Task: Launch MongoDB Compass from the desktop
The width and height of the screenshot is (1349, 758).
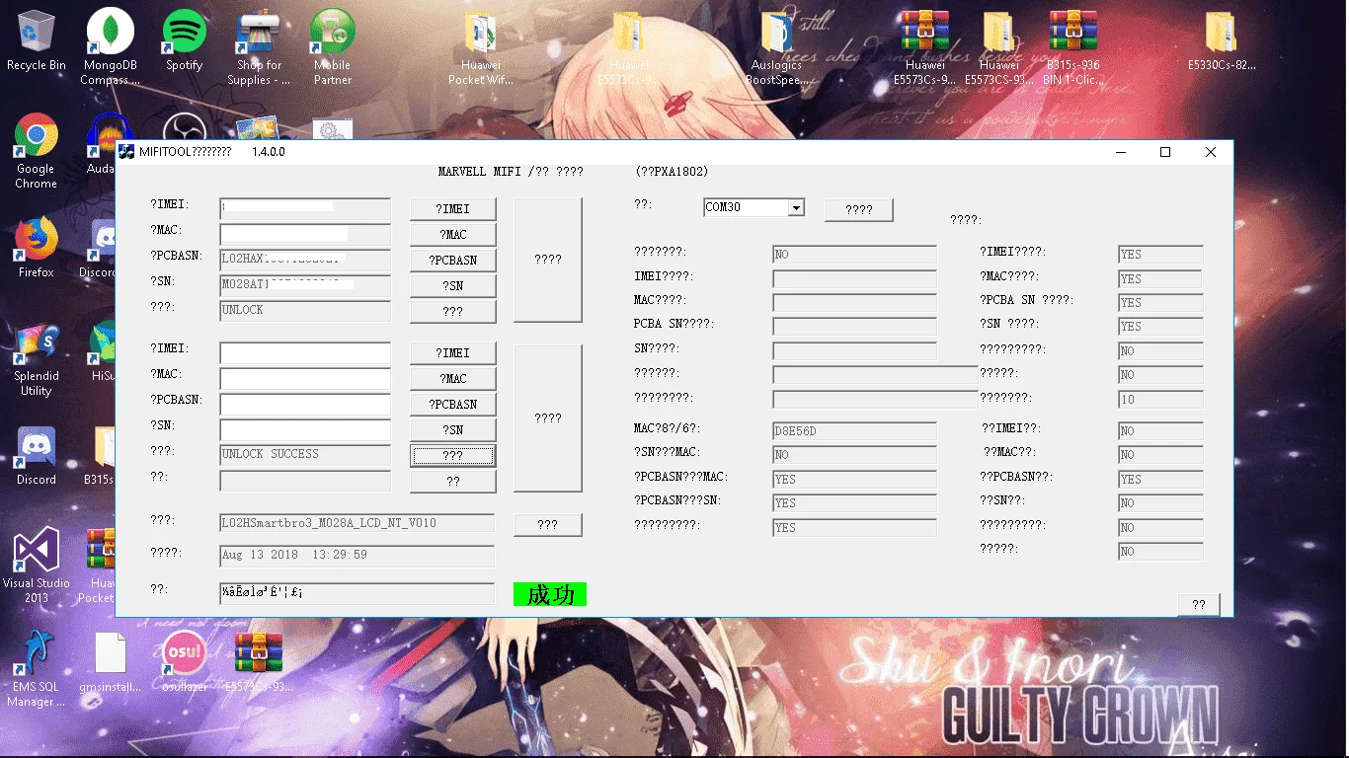Action: 111,46
